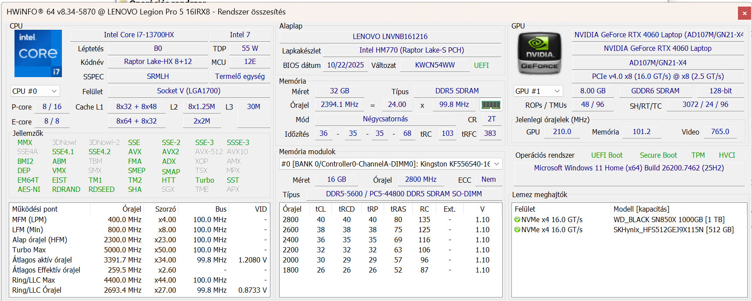
Task: Click the MCU 12E value
Action: 250,62
